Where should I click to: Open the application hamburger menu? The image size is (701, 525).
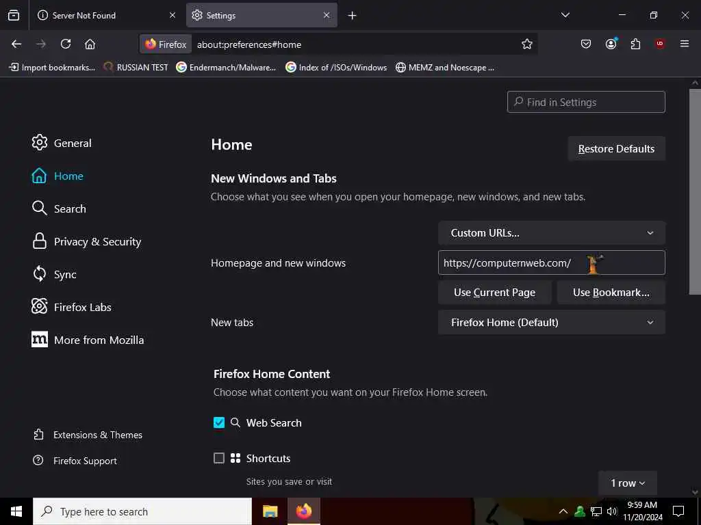click(685, 44)
